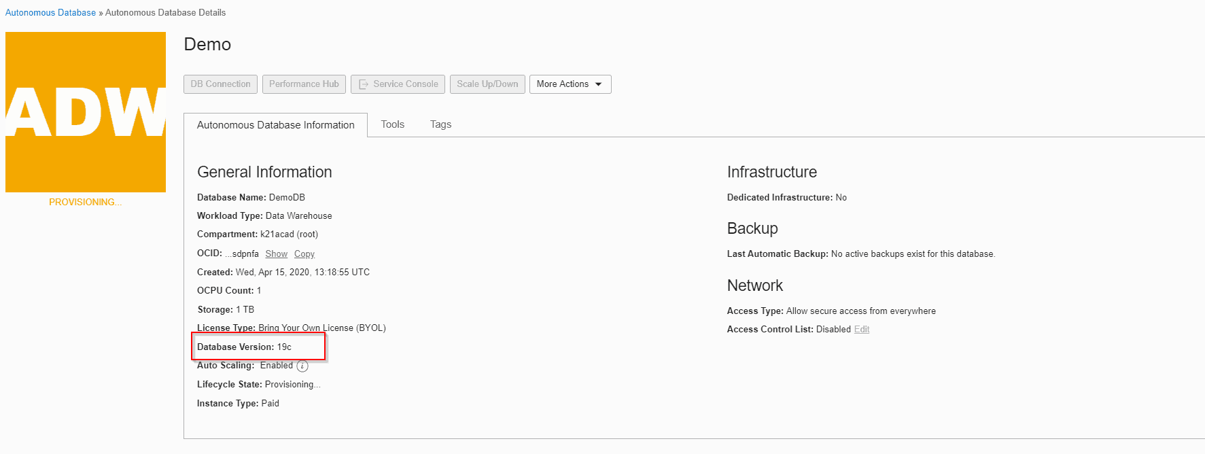Click the highlighted Database Version 19c field
The image size is (1205, 454).
258,347
